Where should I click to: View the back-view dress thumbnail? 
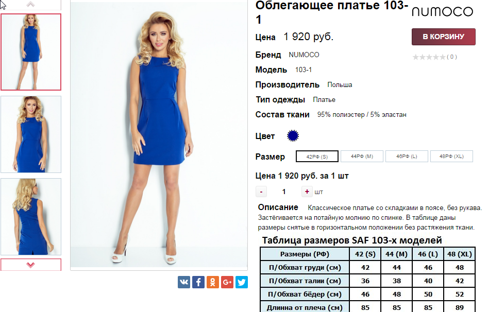click(x=31, y=217)
